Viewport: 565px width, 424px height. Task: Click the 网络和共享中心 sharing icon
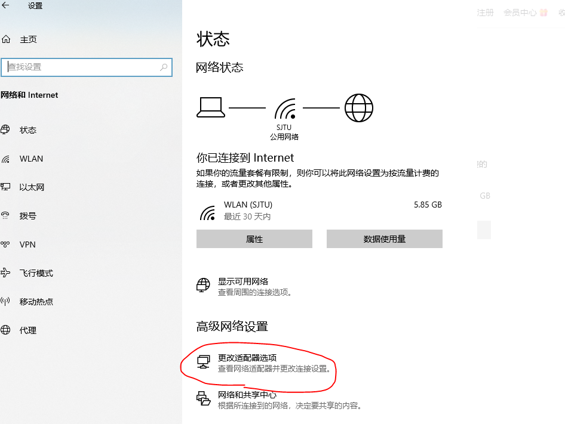click(204, 398)
